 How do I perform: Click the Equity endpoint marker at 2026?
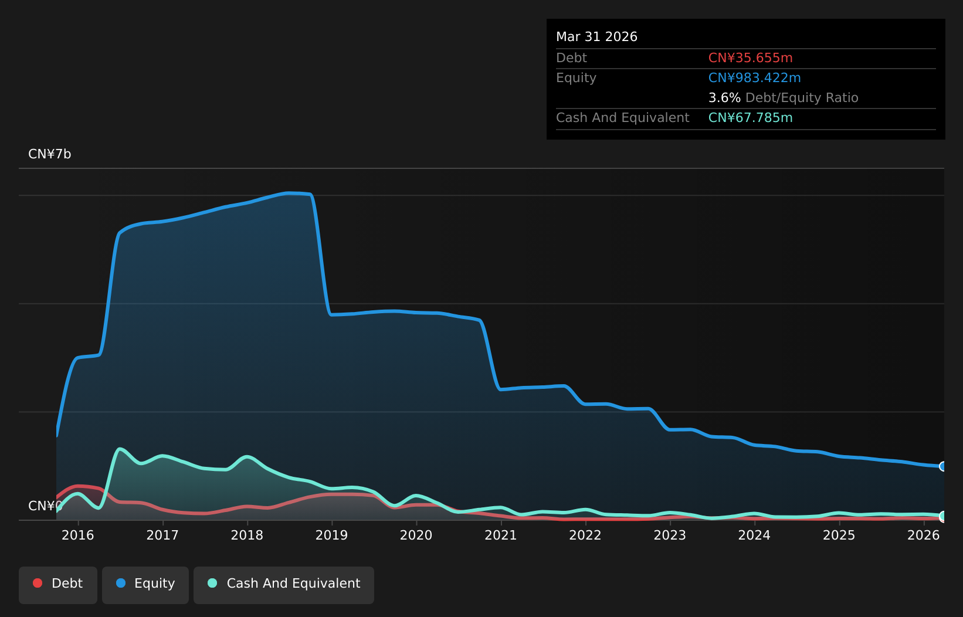coord(943,466)
